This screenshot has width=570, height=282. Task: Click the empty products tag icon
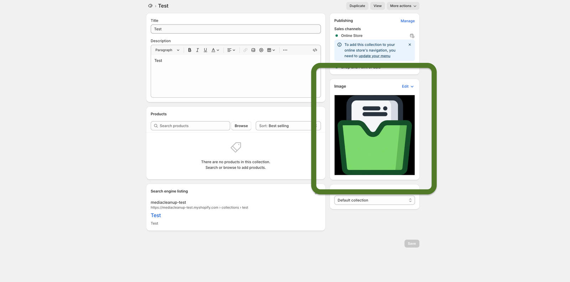pyautogui.click(x=236, y=147)
